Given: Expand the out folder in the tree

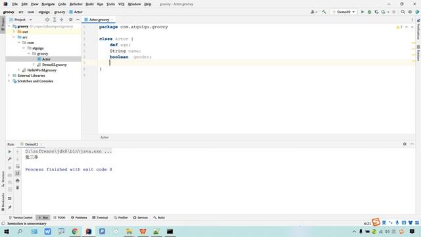Looking at the screenshot, I should point(14,32).
